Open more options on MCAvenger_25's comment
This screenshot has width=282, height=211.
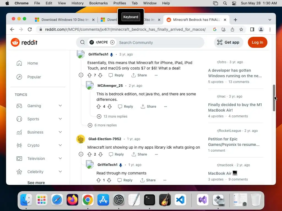click(x=166, y=107)
